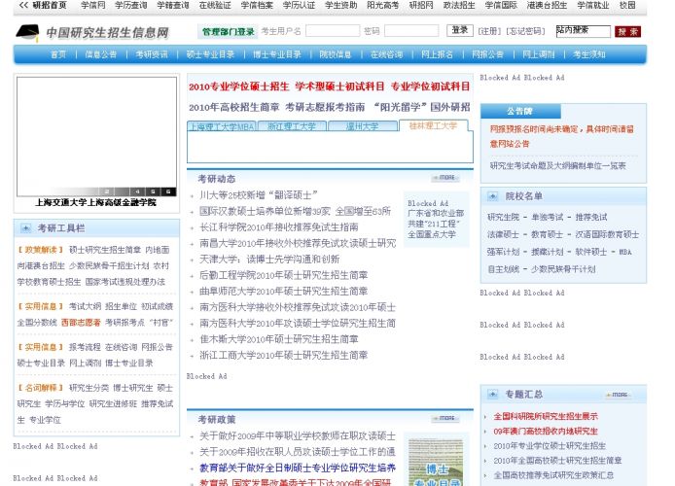
Task: Click the 登录 login button
Action: point(460,30)
